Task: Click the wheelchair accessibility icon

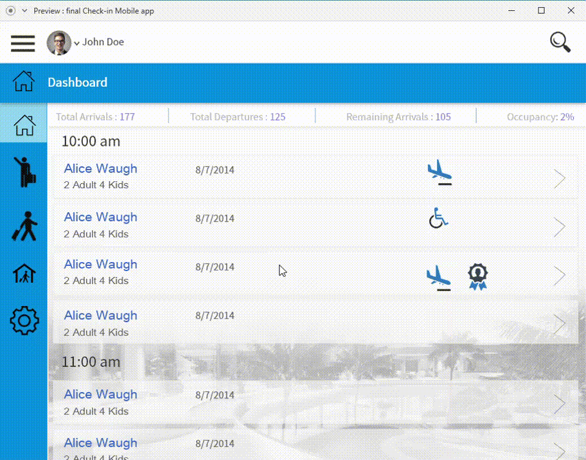Action: 438,218
